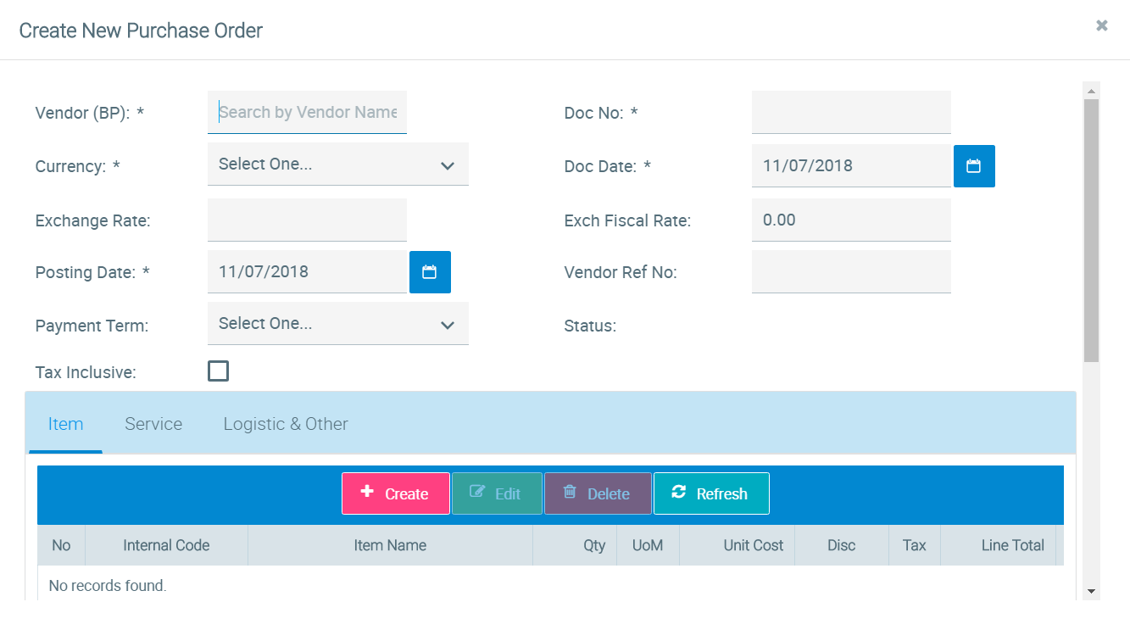The image size is (1130, 641).
Task: Switch to the Logistic & Other tab
Action: coord(286,424)
